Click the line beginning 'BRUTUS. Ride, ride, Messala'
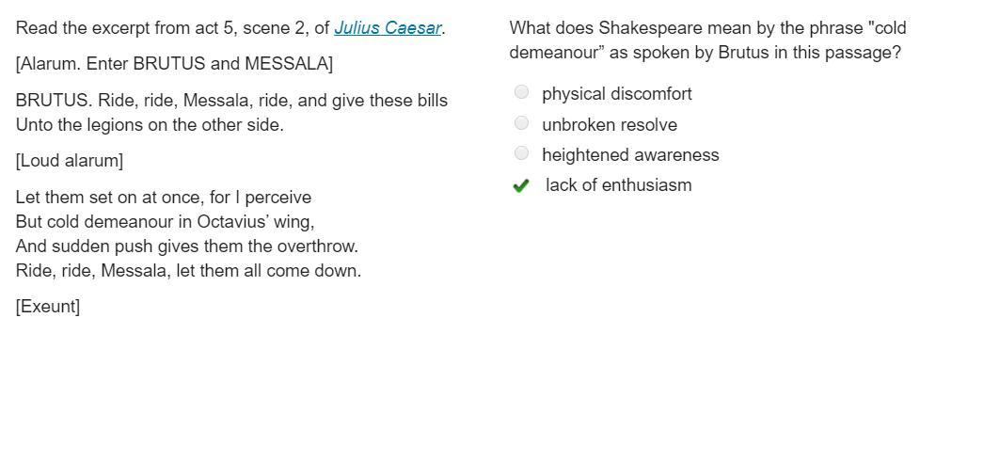999x461 pixels. [231, 101]
